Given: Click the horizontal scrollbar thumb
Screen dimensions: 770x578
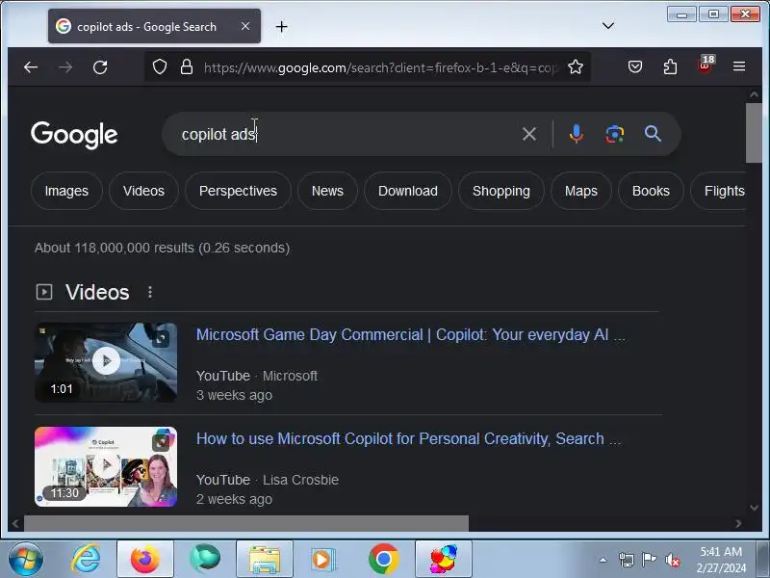Looking at the screenshot, I should point(246,523).
